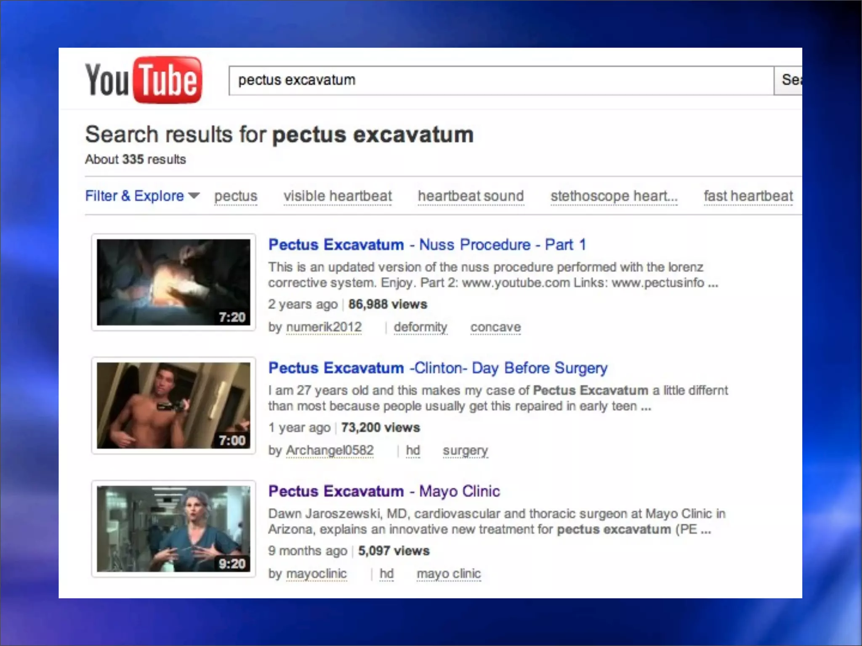The width and height of the screenshot is (862, 646).
Task: Click the pectus excavatum search field
Action: [501, 80]
